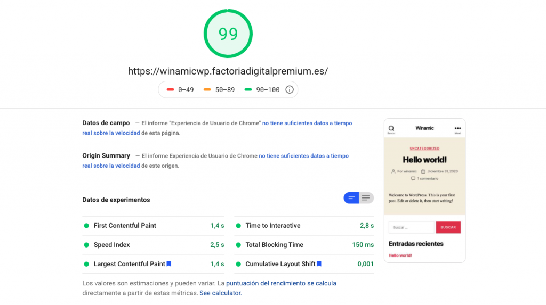
Task: Click the 0–49 red legend entry
Action: (180, 90)
